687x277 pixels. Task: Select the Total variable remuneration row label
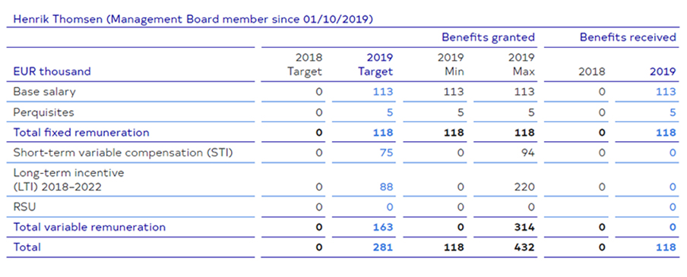[90, 227]
